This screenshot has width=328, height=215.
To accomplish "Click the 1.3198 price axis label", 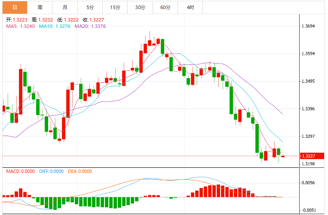I will pyautogui.click(x=308, y=164).
